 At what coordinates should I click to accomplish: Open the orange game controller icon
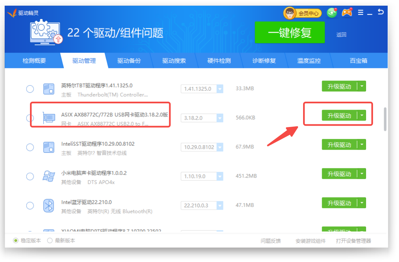pyautogui.click(x=347, y=13)
